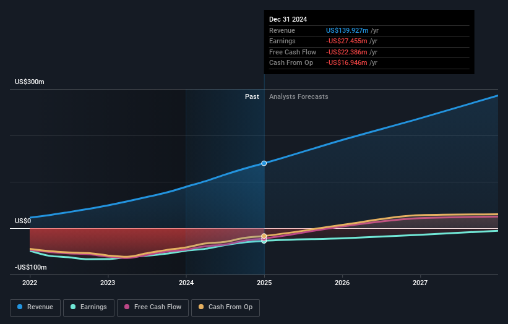508x324 pixels.
Task: Click the Earnings row label in tooltip
Action: point(282,41)
